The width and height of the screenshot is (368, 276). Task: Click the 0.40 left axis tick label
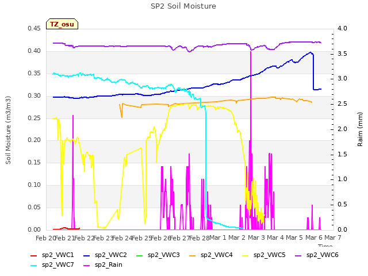(34, 51)
